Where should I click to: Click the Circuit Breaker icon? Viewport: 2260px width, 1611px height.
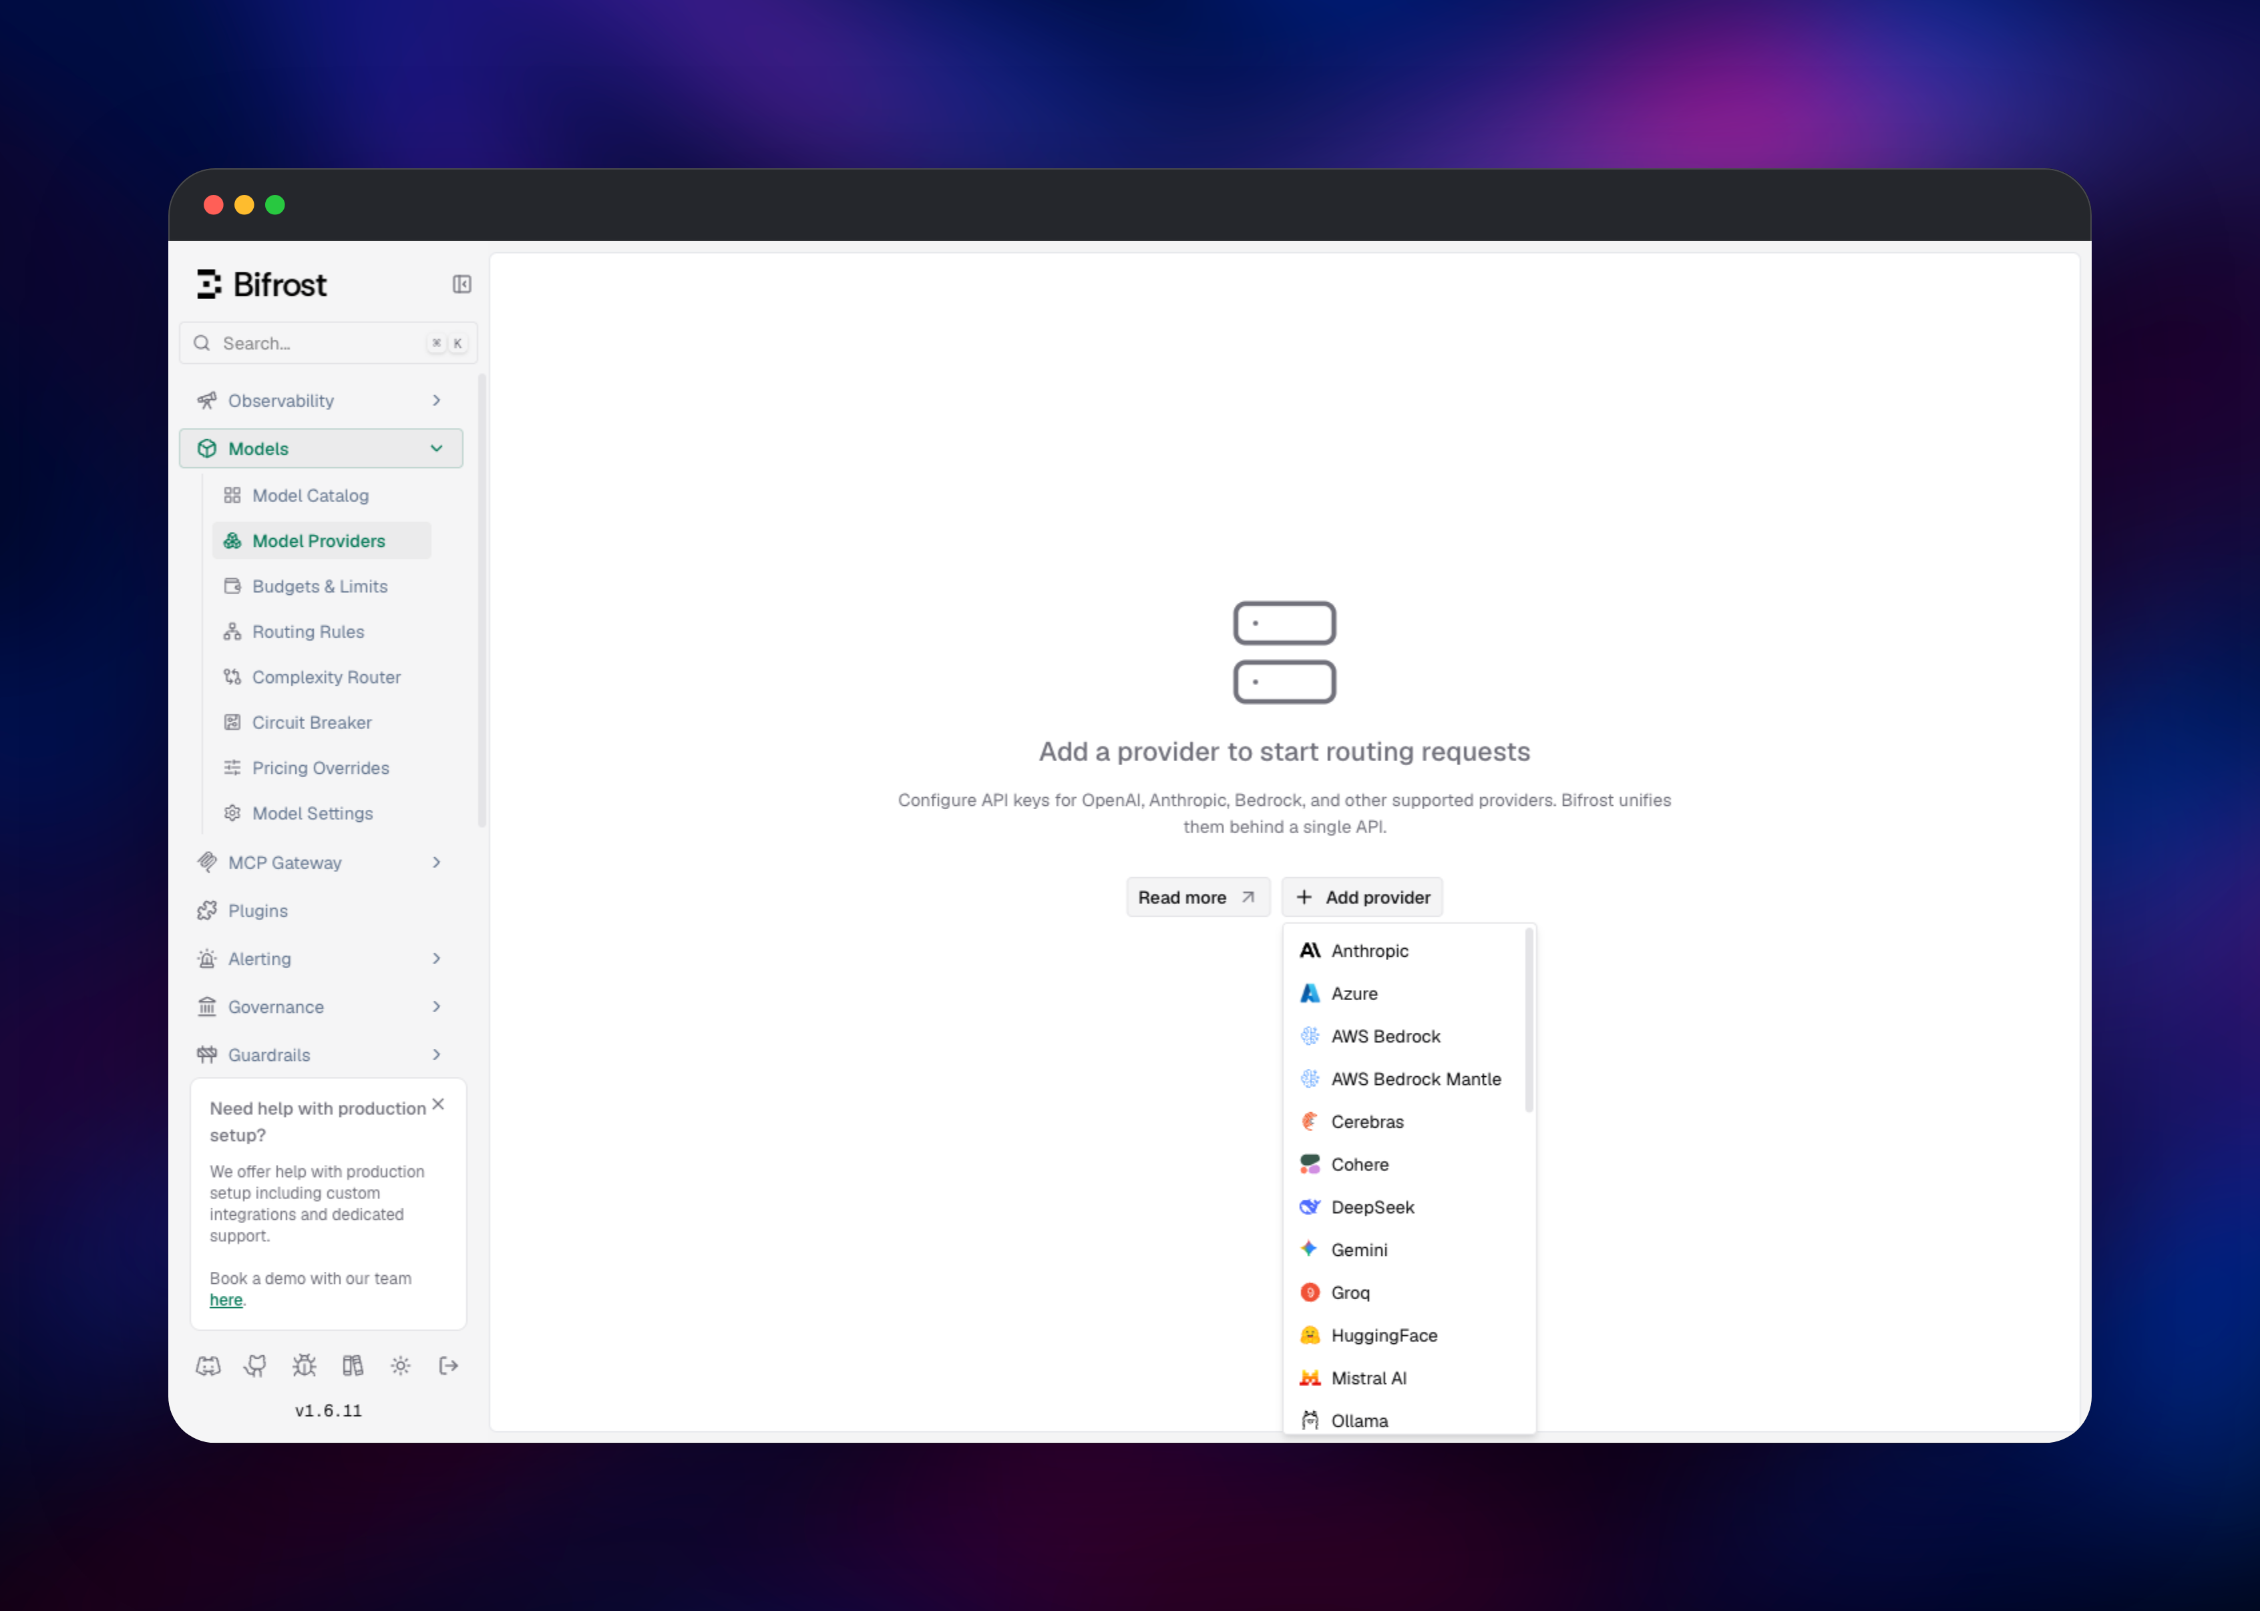[232, 722]
